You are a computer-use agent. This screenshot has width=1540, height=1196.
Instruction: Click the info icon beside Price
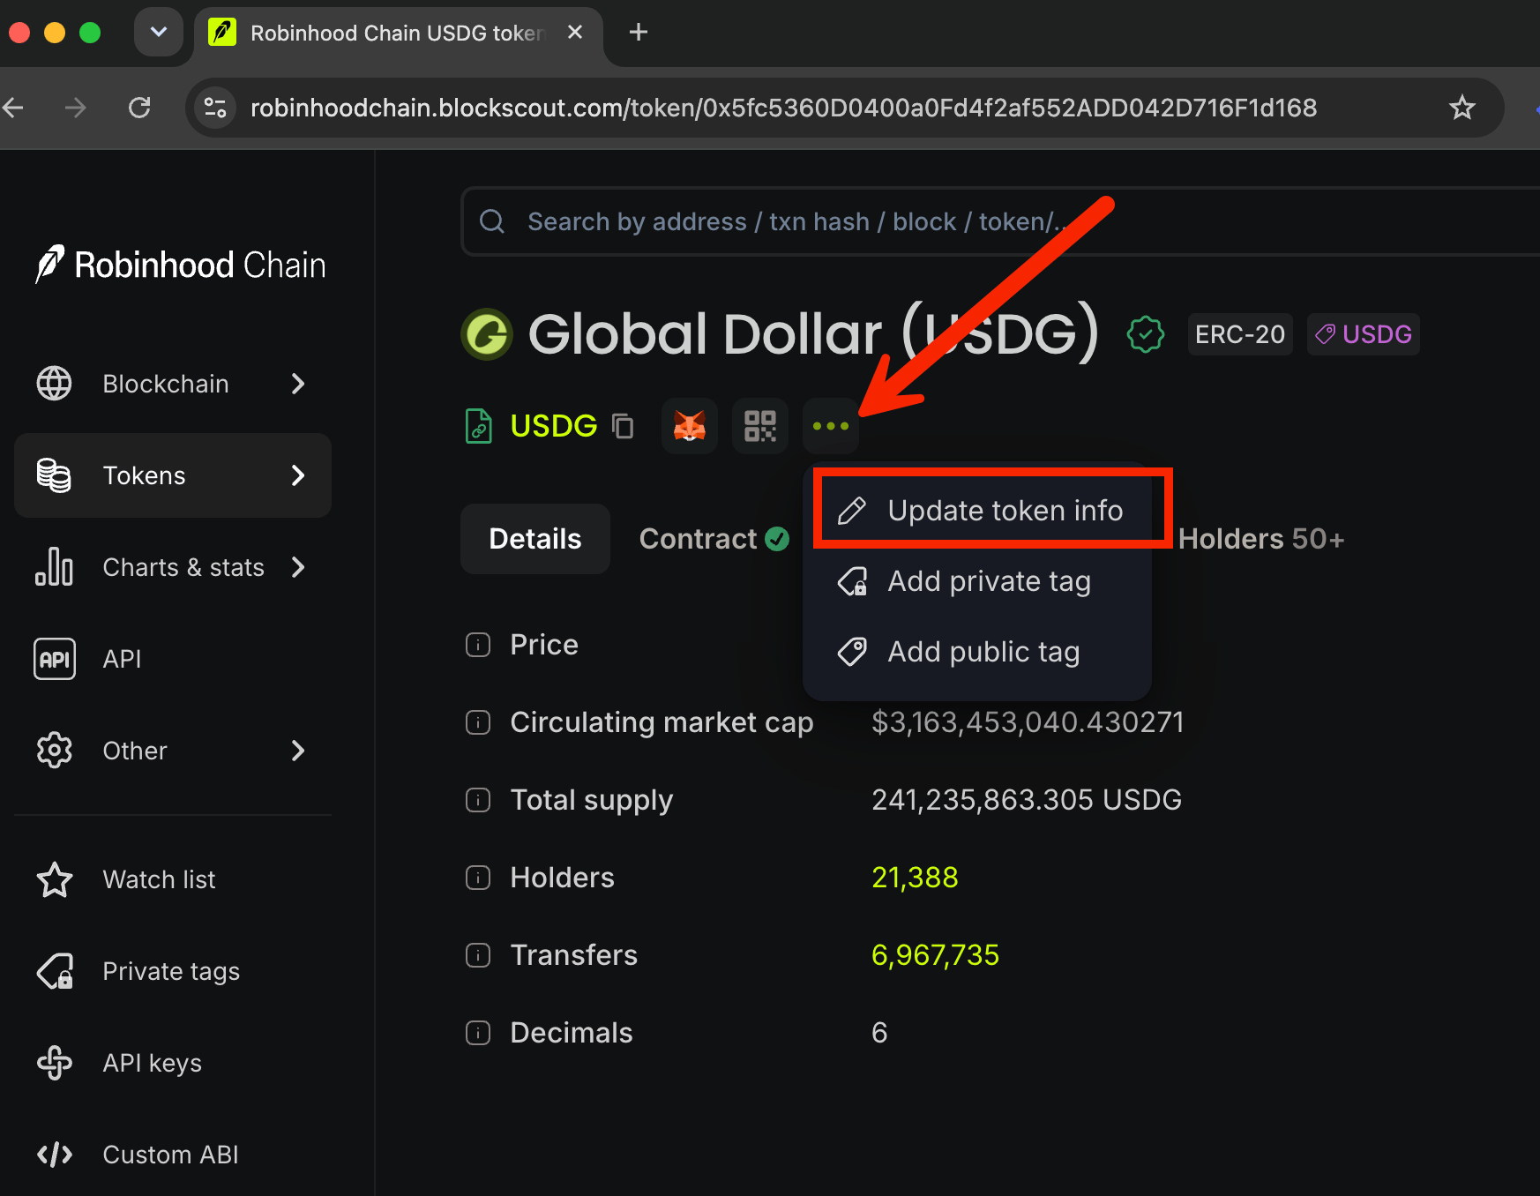pyautogui.click(x=478, y=645)
